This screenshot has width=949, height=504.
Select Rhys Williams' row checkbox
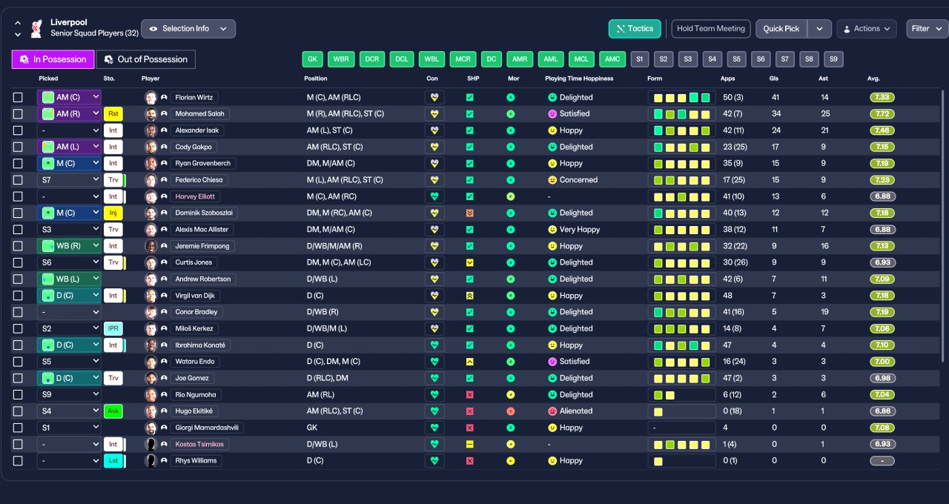18,460
